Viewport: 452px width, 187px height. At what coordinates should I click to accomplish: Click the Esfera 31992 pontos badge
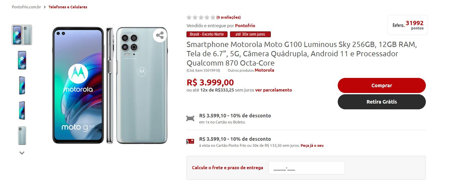click(408, 25)
